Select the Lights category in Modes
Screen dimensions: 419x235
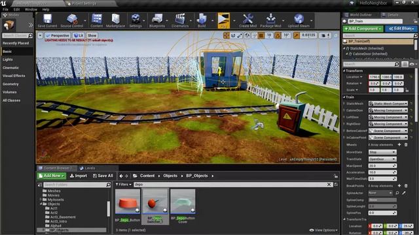(x=7, y=59)
